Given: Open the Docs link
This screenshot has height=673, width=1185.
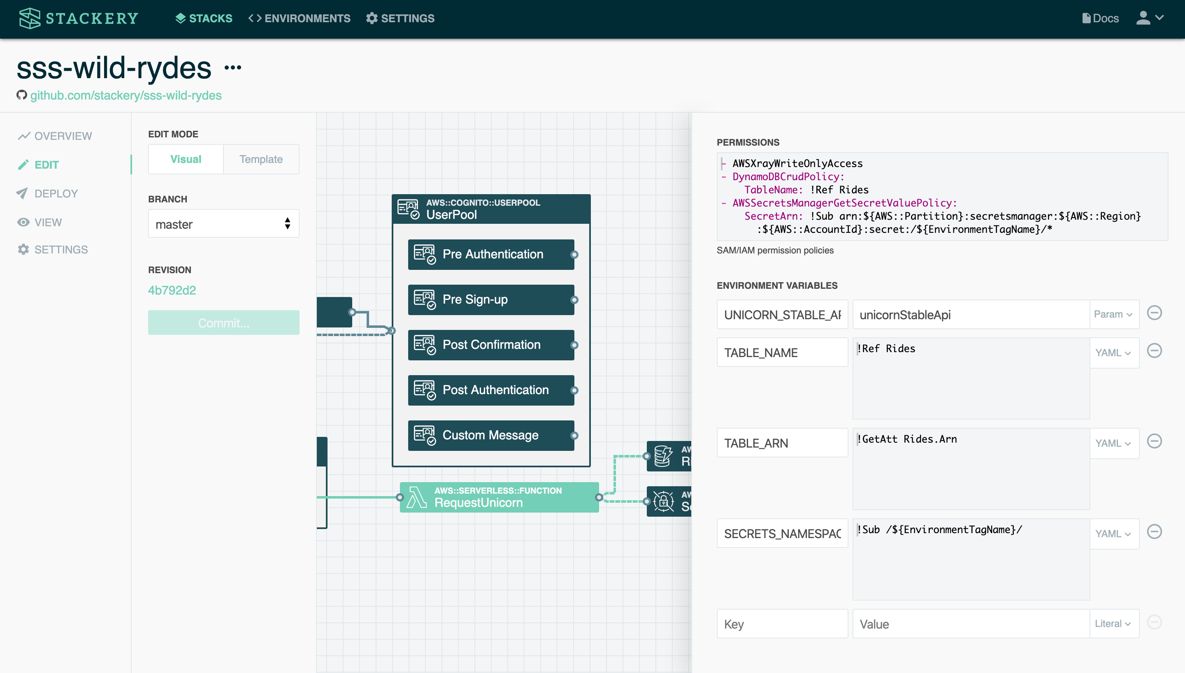Looking at the screenshot, I should tap(1100, 19).
